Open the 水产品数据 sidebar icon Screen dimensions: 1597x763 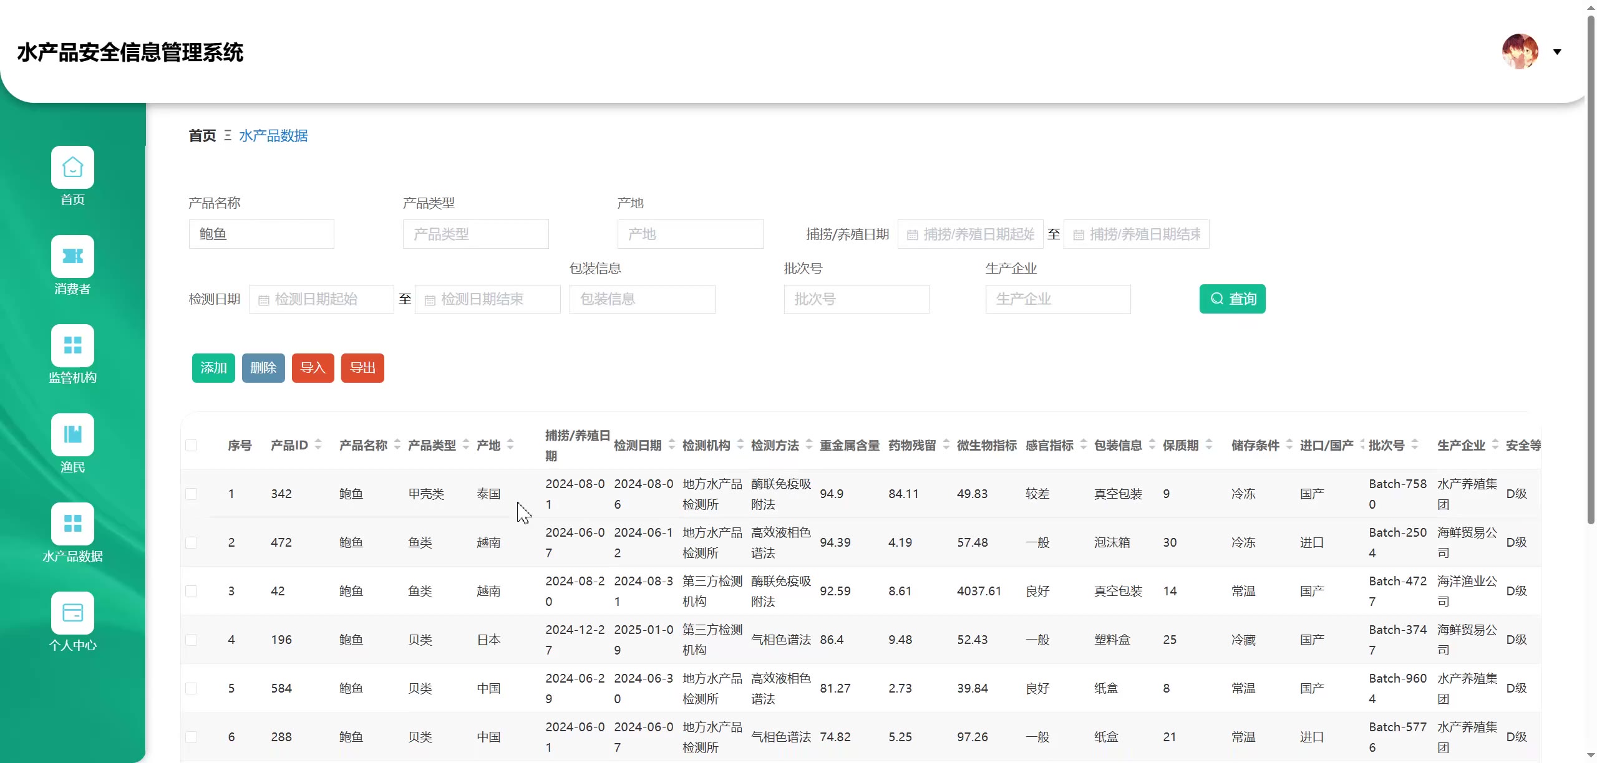point(72,524)
